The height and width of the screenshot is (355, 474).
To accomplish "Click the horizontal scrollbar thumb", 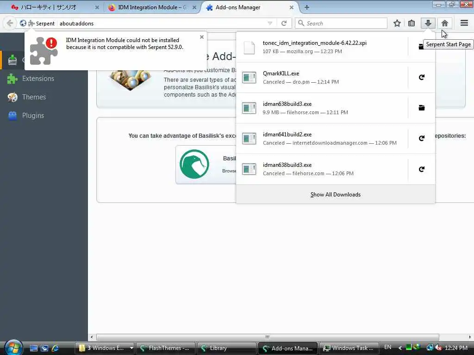I will [x=268, y=337].
